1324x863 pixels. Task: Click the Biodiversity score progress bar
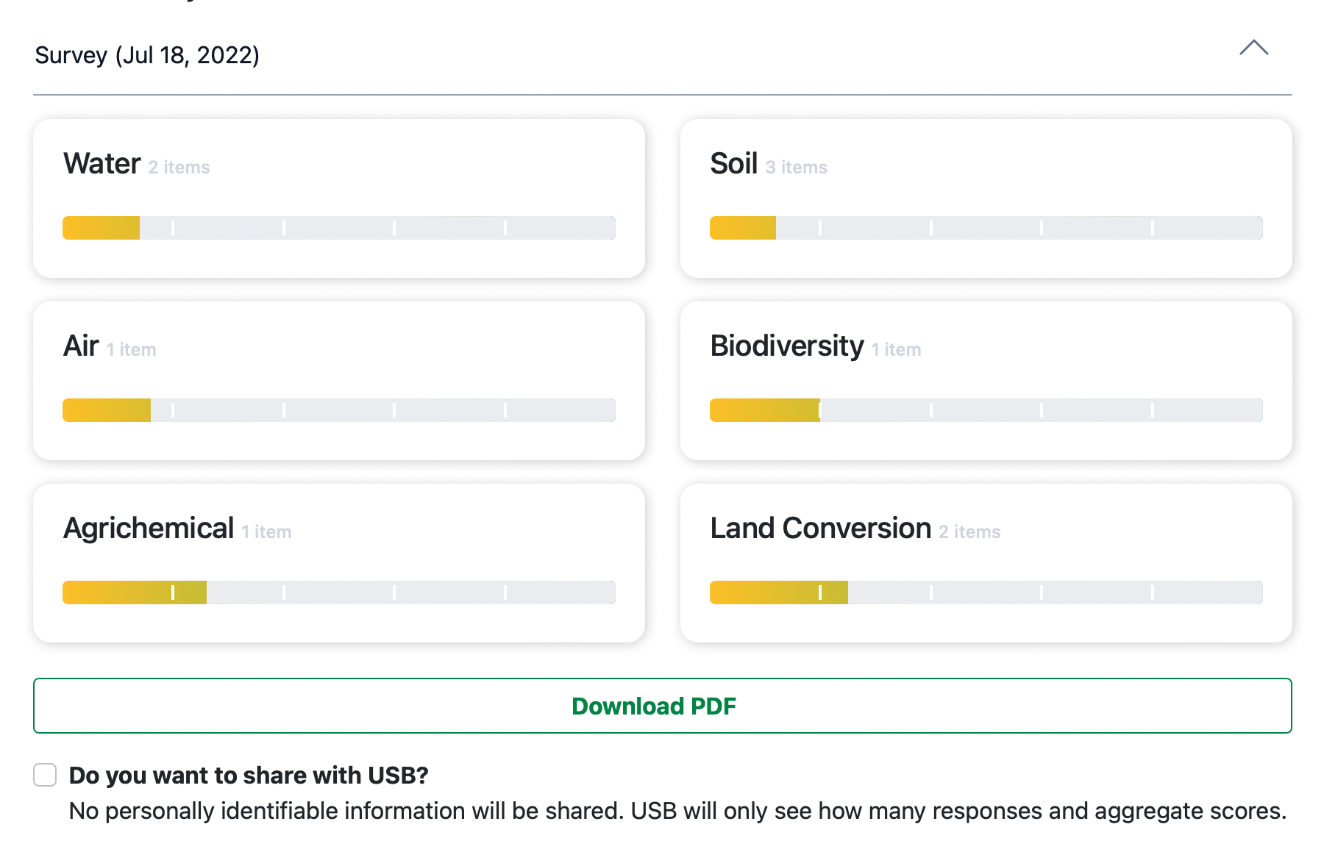tap(986, 410)
